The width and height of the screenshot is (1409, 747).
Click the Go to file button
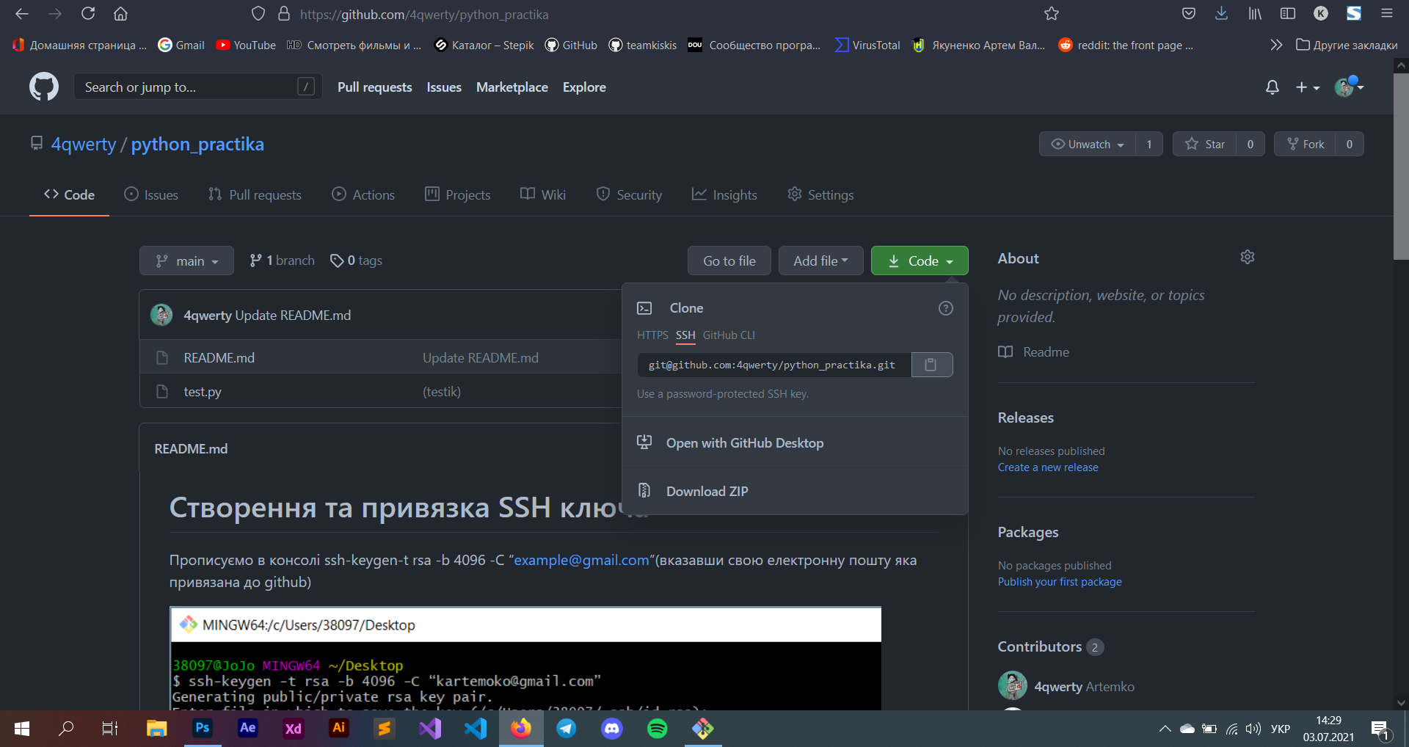(x=729, y=260)
